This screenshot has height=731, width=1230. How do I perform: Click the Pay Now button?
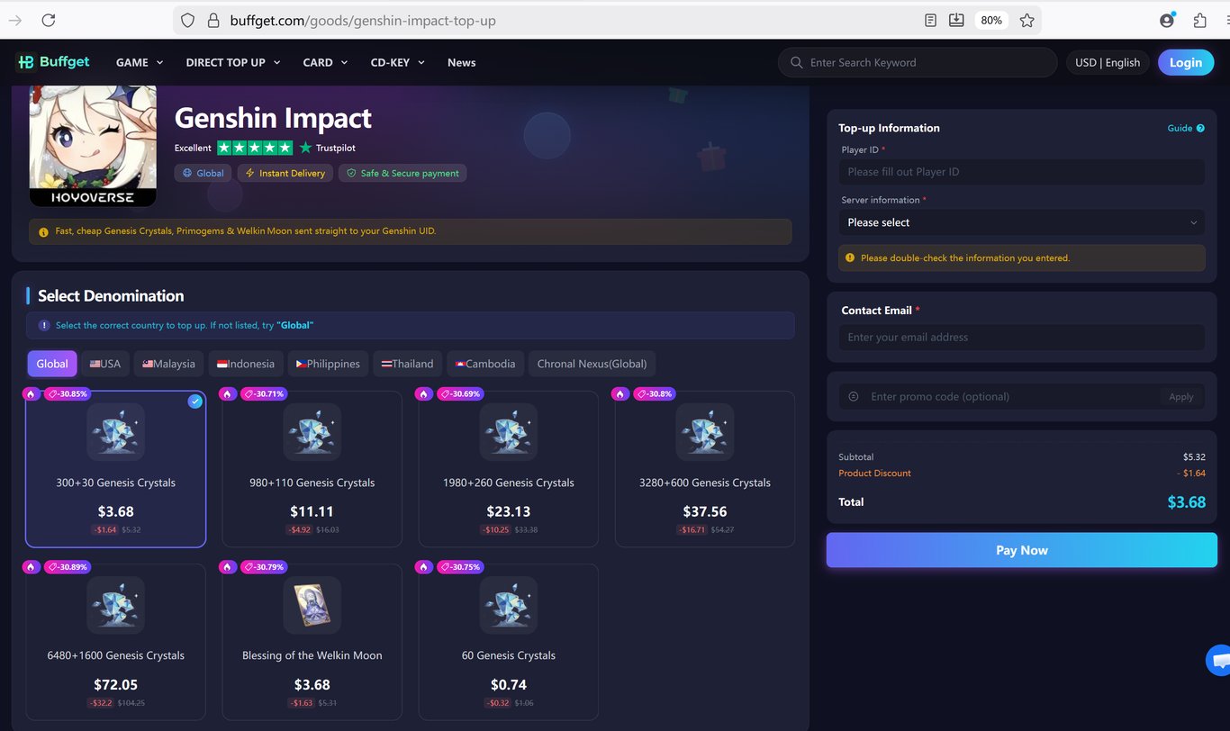pos(1022,550)
